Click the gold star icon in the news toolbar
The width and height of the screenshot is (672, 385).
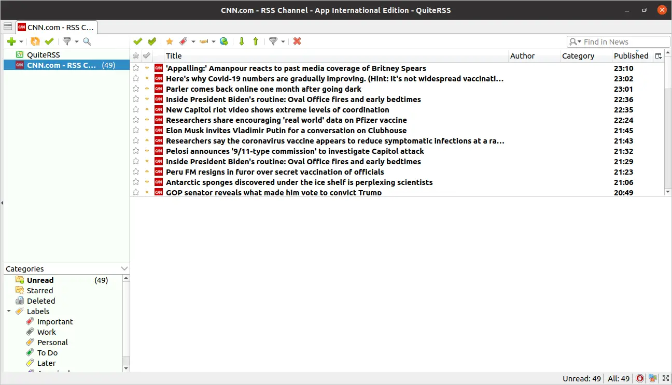pyautogui.click(x=170, y=41)
